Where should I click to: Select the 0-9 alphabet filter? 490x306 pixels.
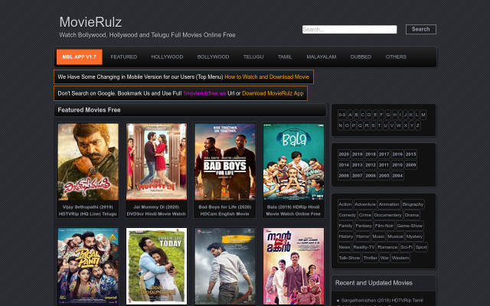pyautogui.click(x=342, y=115)
